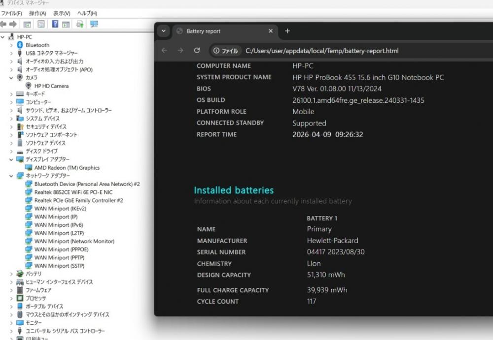Screen dimensions: 493x340
Task: Click the Device Manager forward arrow
Action: click(13, 24)
